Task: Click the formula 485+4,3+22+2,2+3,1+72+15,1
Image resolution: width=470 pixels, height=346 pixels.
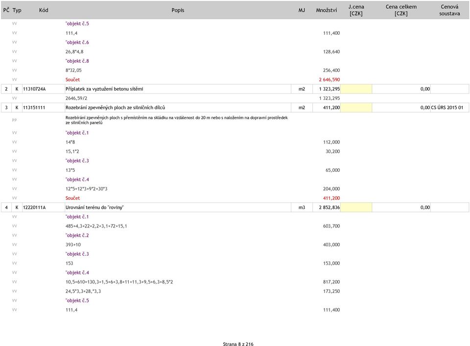Action: (x=96, y=226)
